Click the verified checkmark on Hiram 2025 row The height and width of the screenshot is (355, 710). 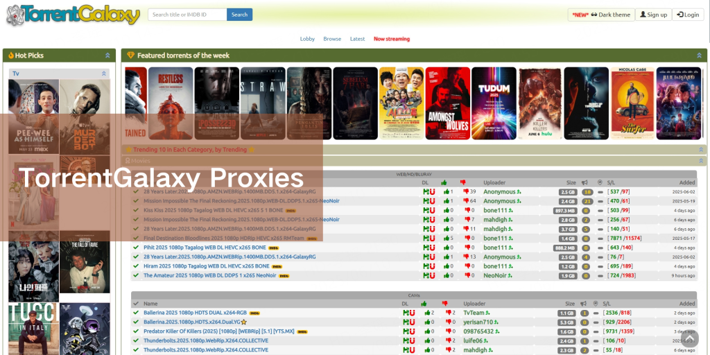[x=136, y=266]
